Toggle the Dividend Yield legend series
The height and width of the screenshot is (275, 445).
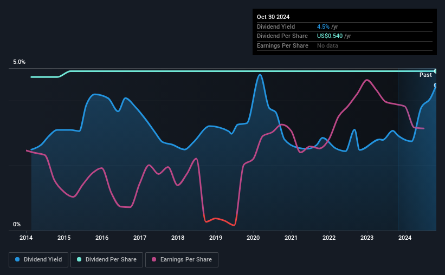click(38, 260)
